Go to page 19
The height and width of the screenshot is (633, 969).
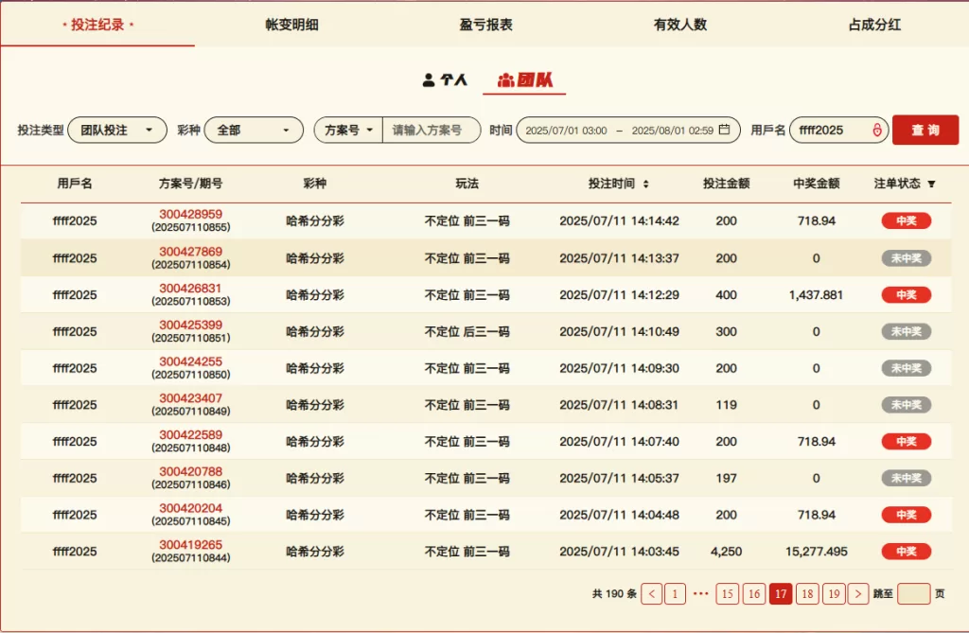pyautogui.click(x=834, y=594)
